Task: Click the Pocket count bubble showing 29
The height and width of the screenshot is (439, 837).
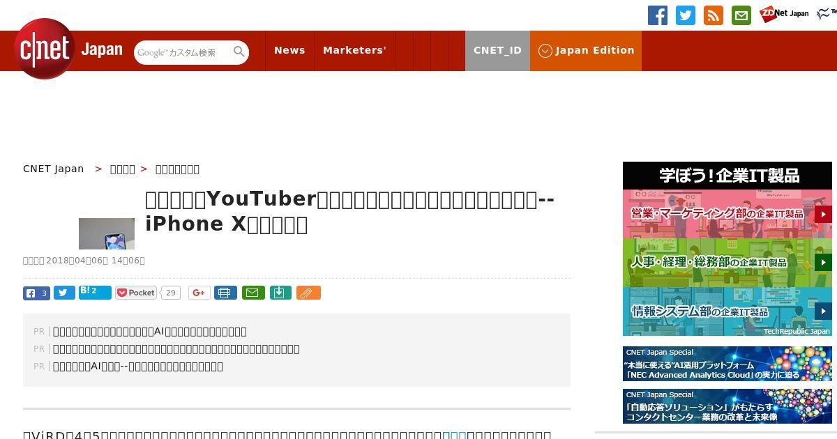Action: click(x=170, y=293)
